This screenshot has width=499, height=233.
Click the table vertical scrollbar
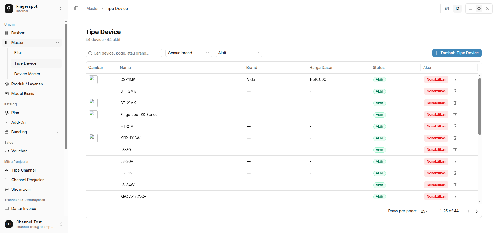coord(480,106)
